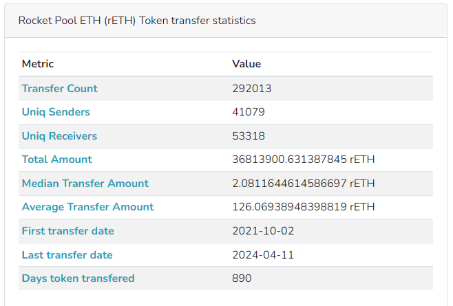Select the unique senders value 41079
Viewport: 453px width, 306px height.
click(249, 112)
